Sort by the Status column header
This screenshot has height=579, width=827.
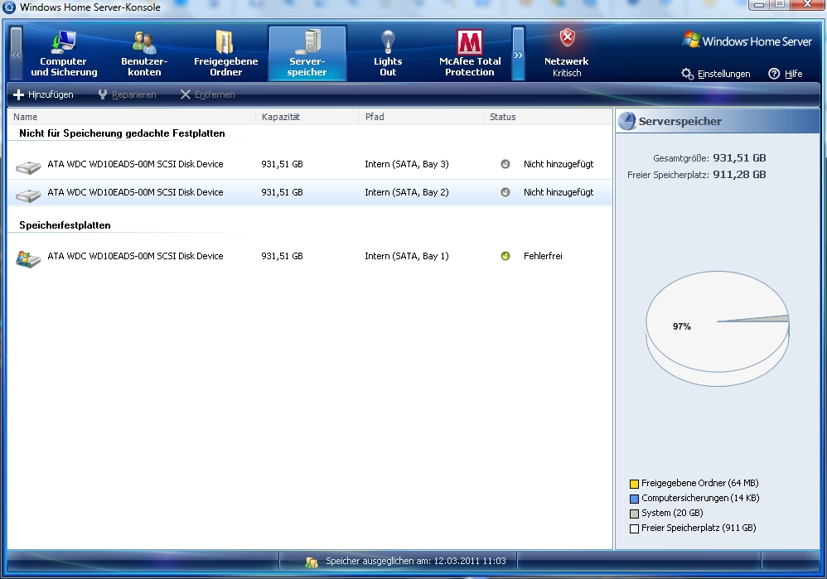point(548,117)
